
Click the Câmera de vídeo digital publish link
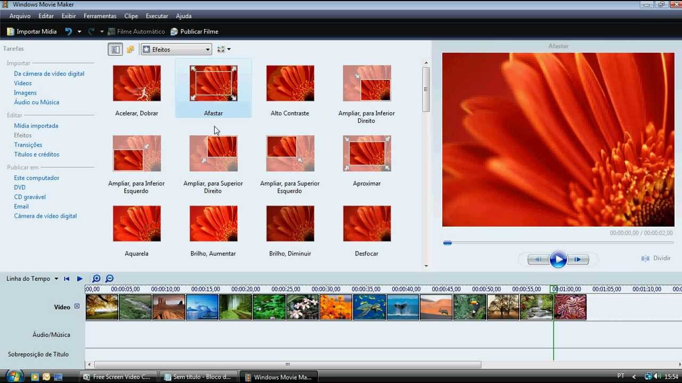[45, 217]
